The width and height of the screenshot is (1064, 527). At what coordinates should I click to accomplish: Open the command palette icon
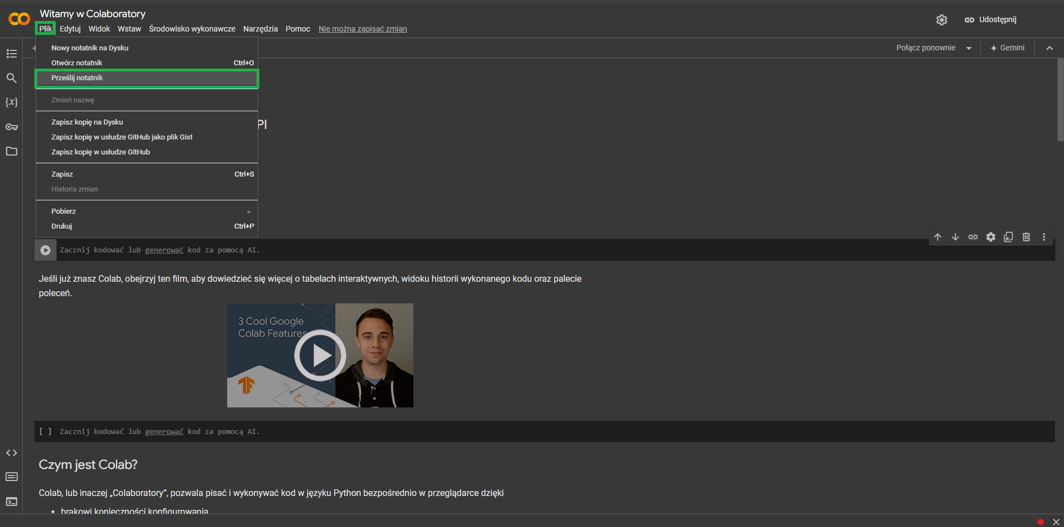coord(12,477)
